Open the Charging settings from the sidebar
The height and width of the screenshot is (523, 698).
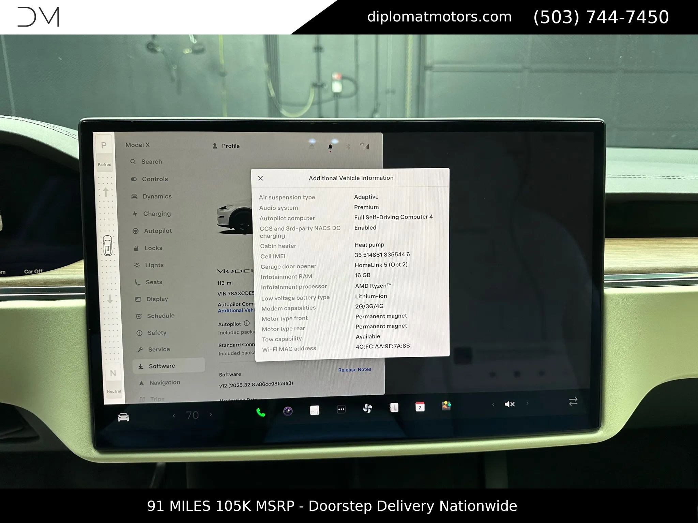(157, 213)
